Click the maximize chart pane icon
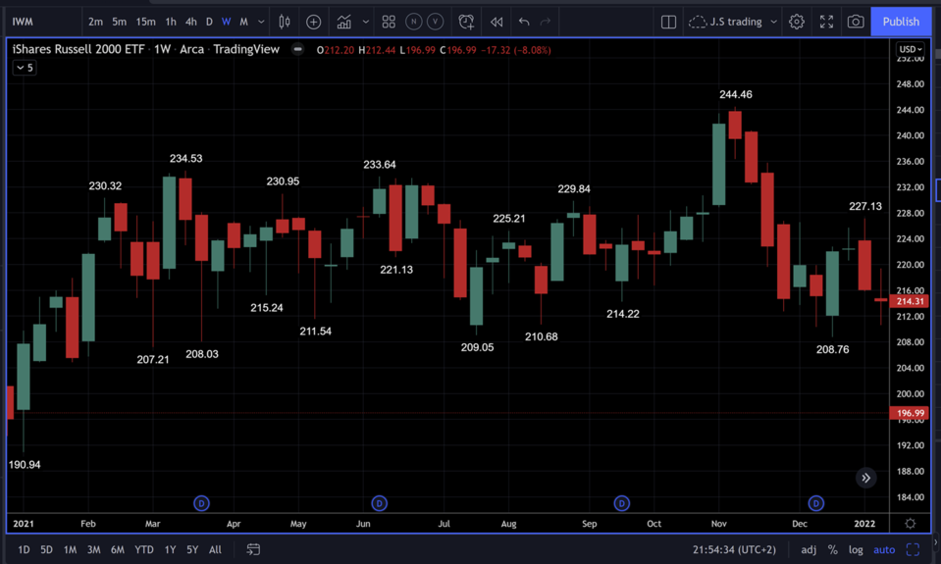Screen dimensions: 941x564 click(913, 549)
